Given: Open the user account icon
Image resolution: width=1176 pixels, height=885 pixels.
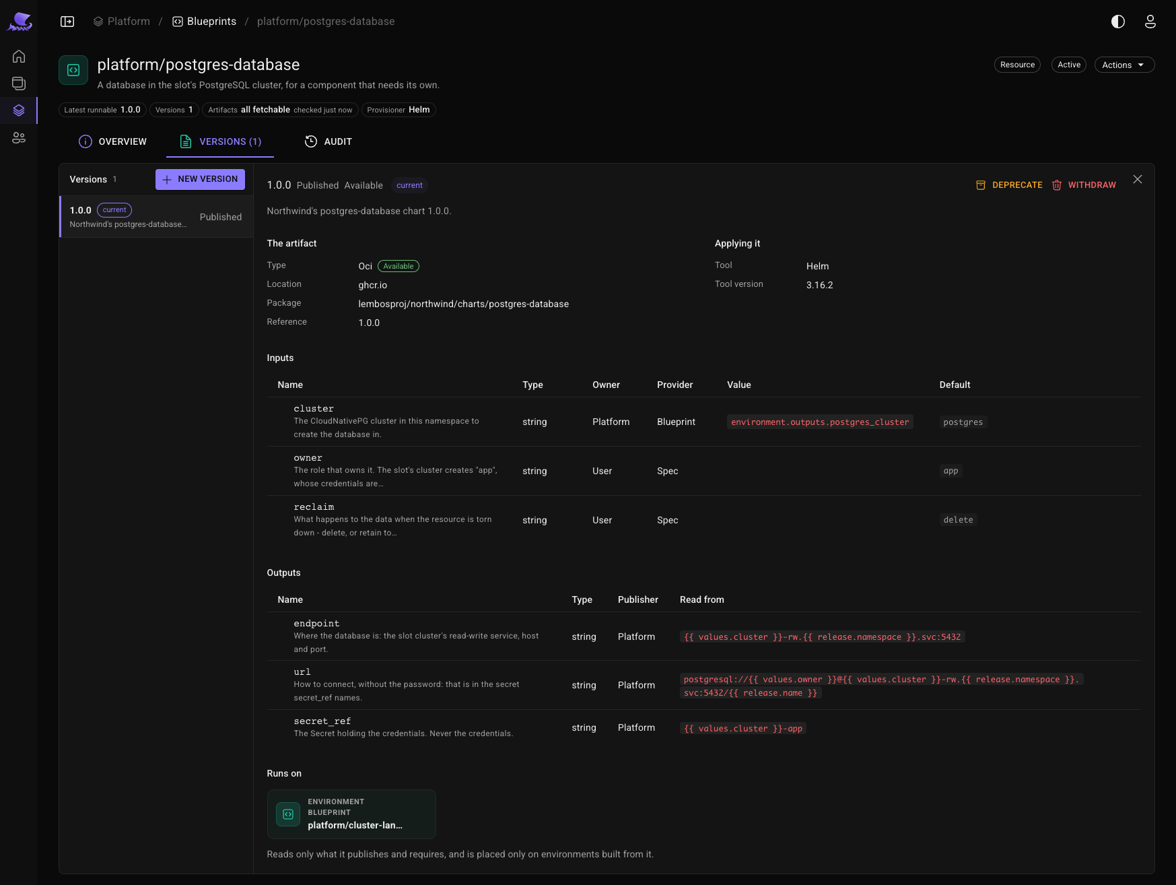Looking at the screenshot, I should 1150,22.
